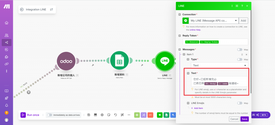The height and width of the screenshot is (125, 275).
Task: Select the green LINE module on the canvas
Action: [x=165, y=61]
